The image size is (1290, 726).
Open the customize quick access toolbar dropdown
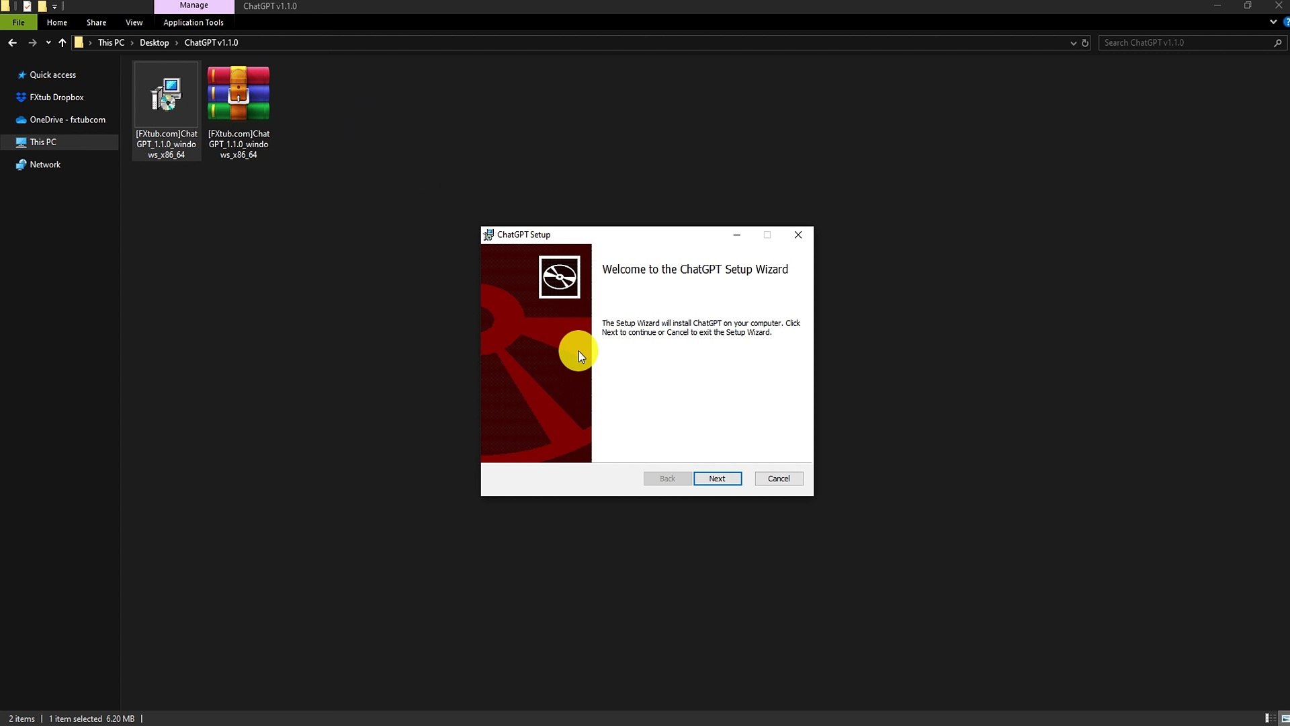tap(55, 5)
